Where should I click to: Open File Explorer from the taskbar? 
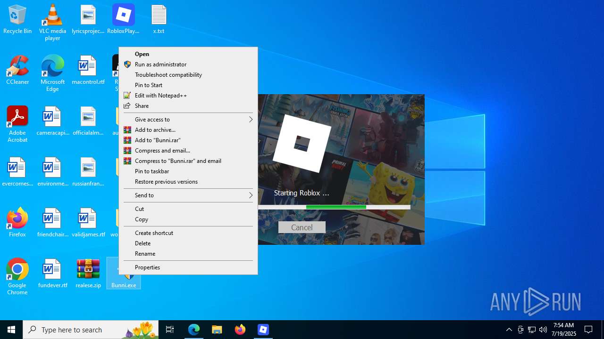click(217, 330)
